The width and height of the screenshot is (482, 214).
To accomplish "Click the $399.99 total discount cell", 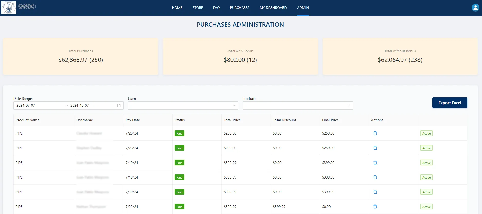I will pyautogui.click(x=295, y=207).
